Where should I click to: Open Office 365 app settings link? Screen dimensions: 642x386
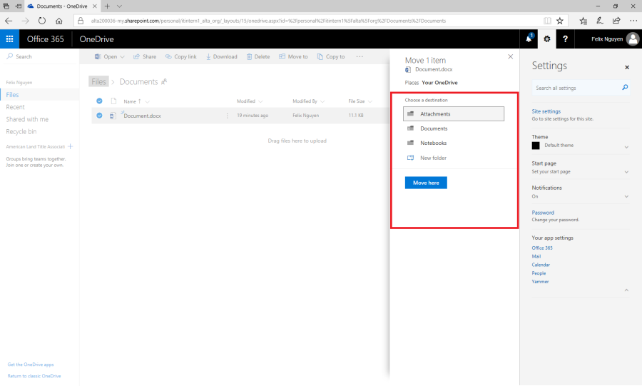(542, 248)
